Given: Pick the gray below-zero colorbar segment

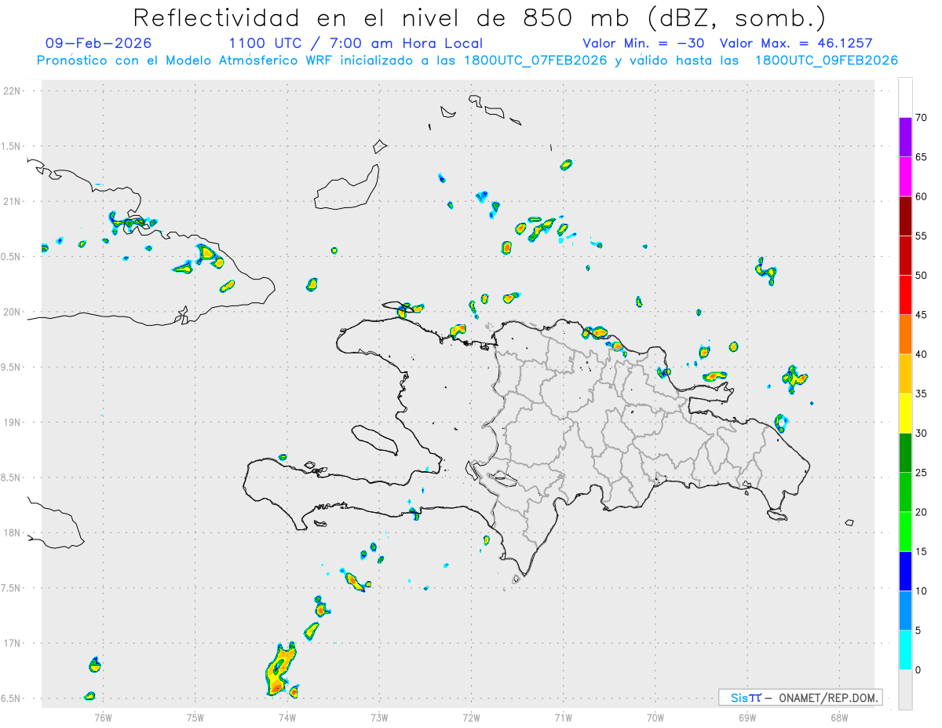Looking at the screenshot, I should [905, 690].
